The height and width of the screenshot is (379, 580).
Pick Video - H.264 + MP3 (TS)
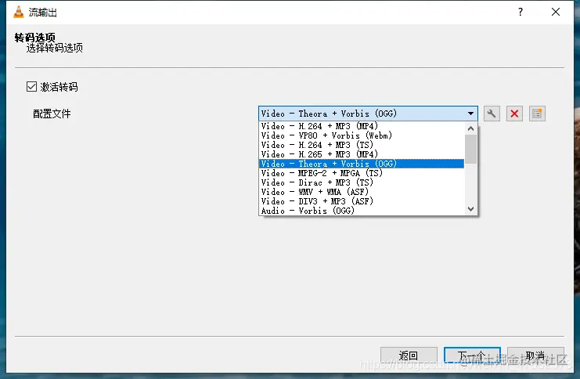click(362, 145)
